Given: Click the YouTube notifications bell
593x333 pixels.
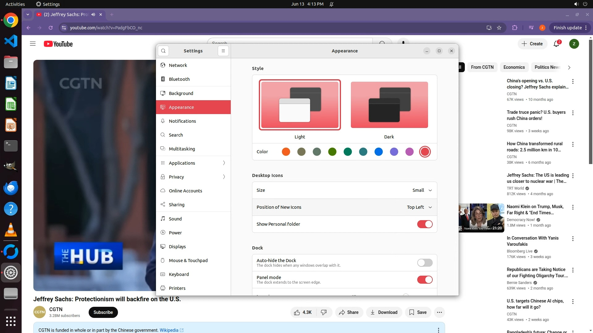Looking at the screenshot, I should click(556, 44).
